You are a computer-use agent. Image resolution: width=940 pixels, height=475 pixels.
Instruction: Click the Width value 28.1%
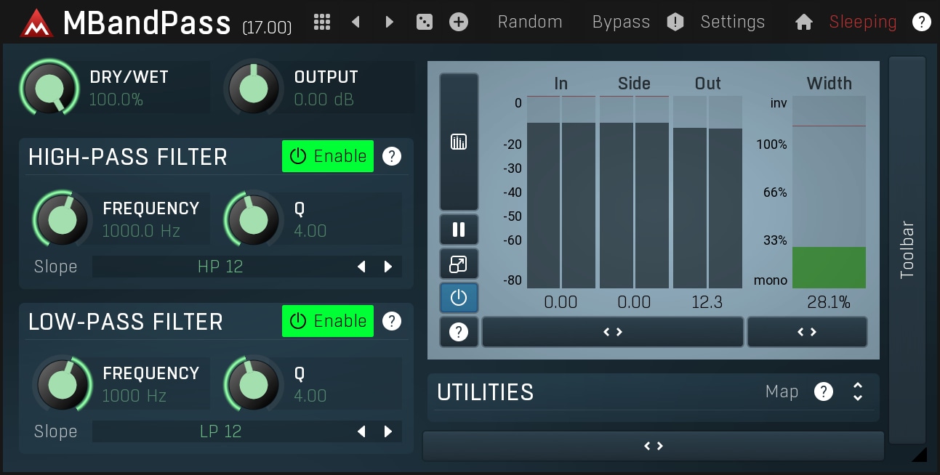[829, 302]
